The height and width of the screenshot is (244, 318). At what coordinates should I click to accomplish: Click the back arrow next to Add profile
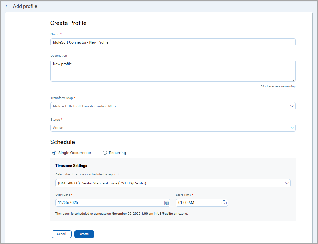(x=8, y=6)
